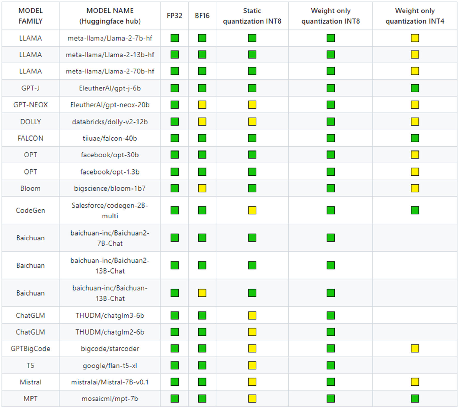Click Static INT8 square for Llama-2-70b-hf
The width and height of the screenshot is (460, 409).
tap(252, 71)
